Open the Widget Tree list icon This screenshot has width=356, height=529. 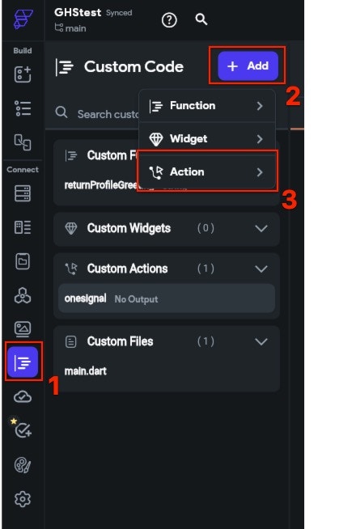[x=23, y=108]
